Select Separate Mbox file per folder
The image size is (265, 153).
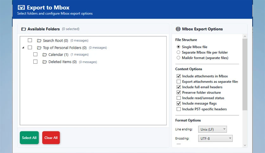[x=178, y=52]
